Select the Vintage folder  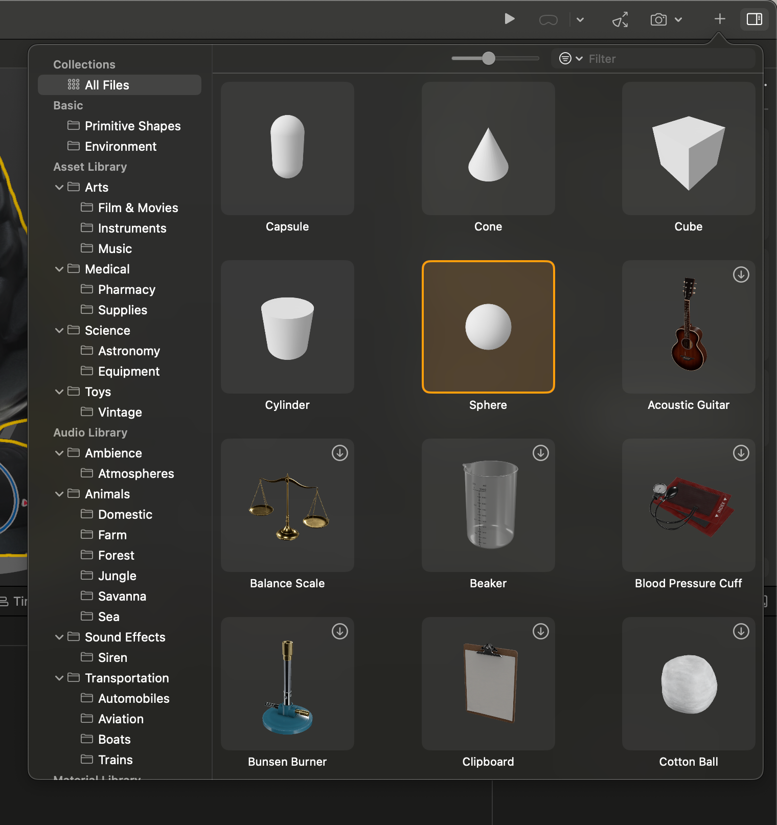click(111, 412)
